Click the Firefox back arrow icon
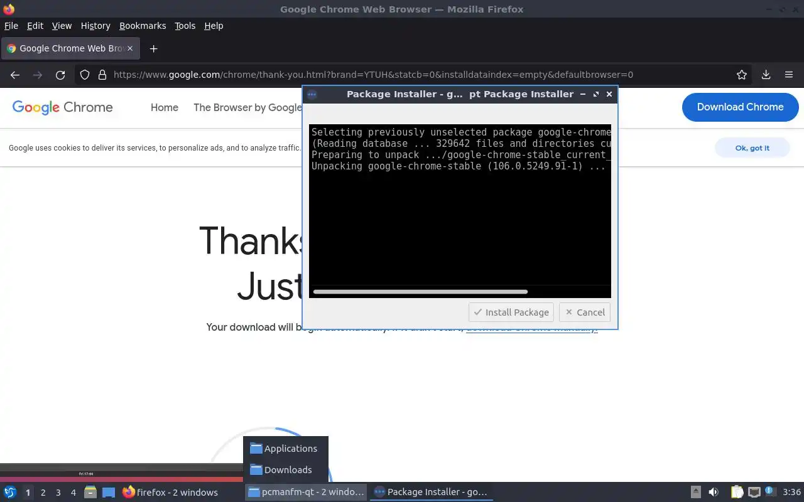 (x=15, y=75)
